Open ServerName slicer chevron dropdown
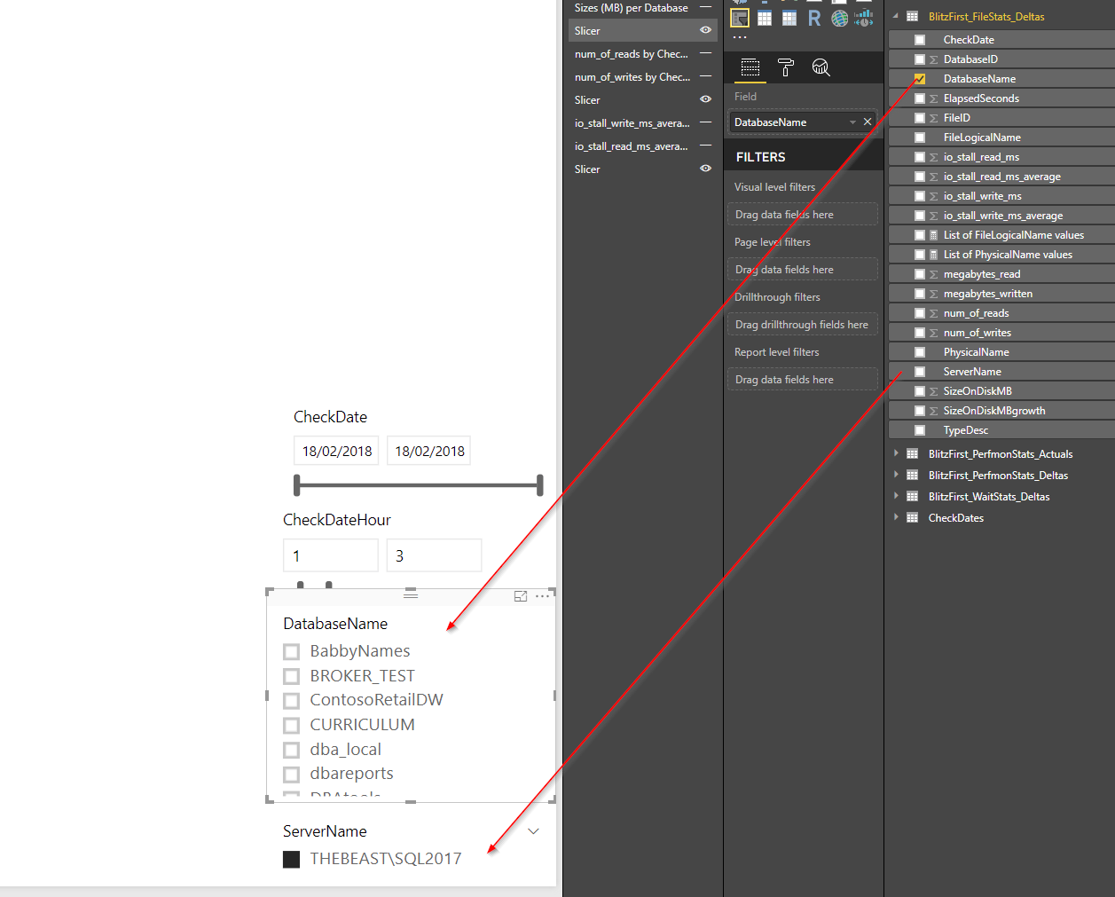The width and height of the screenshot is (1115, 897). point(533,831)
